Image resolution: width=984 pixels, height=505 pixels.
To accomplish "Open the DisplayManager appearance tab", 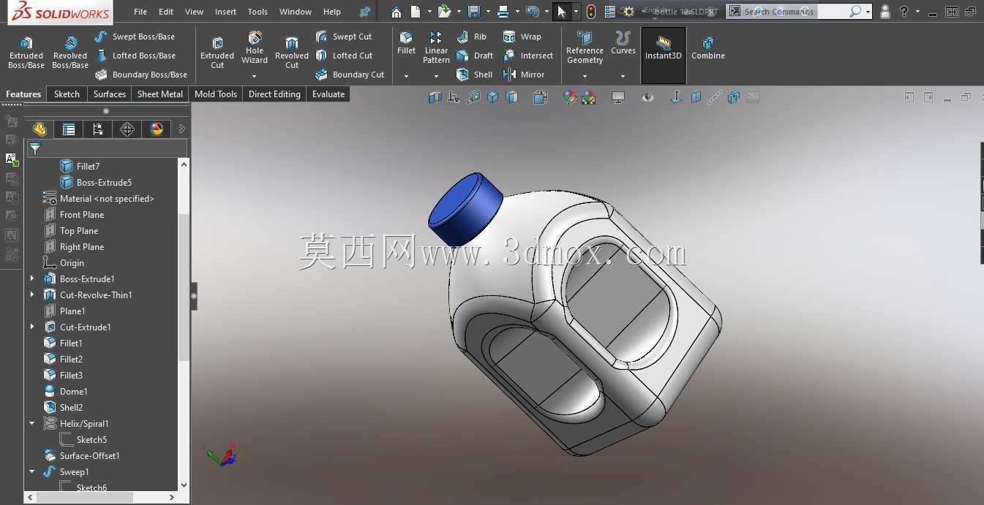I will (x=157, y=129).
